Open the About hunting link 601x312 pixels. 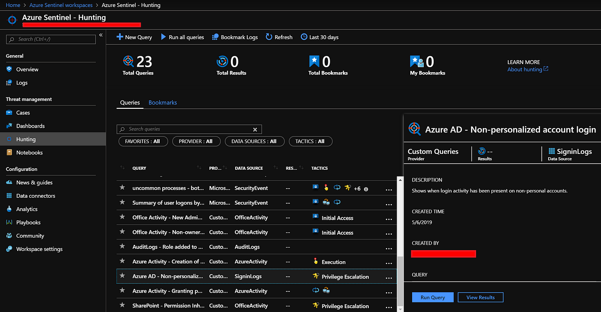click(525, 69)
